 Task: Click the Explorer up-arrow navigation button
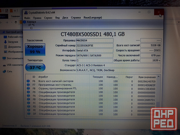coord(16,22)
